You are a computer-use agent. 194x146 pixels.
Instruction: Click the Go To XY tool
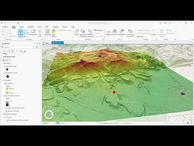(x=40, y=33)
